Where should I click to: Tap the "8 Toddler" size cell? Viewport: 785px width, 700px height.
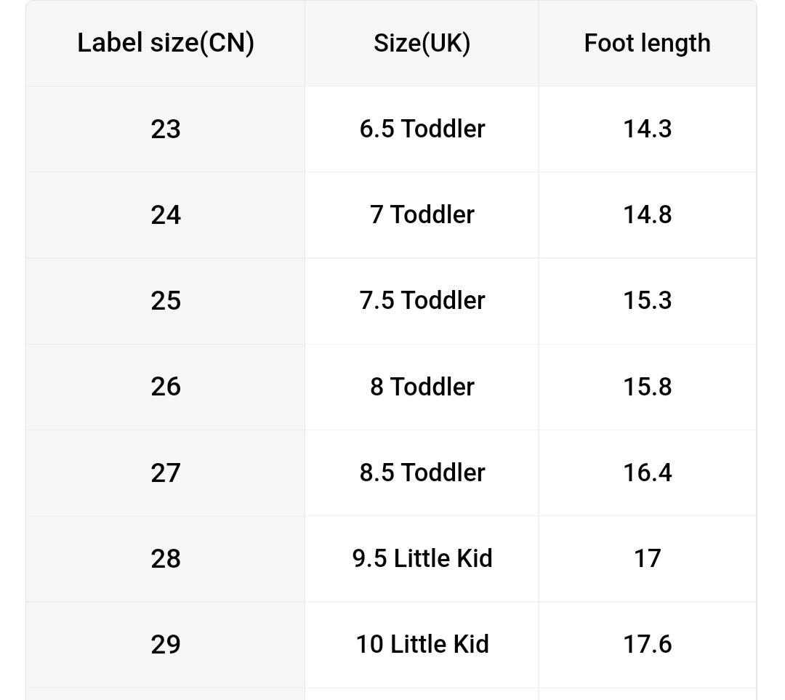coord(422,387)
